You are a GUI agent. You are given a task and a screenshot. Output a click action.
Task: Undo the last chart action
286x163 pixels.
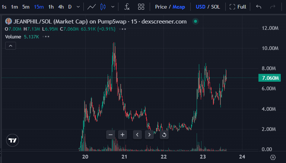pyautogui.click(x=259, y=7)
